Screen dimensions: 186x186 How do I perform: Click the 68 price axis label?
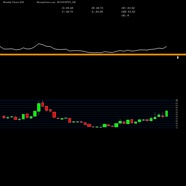[177, 103]
